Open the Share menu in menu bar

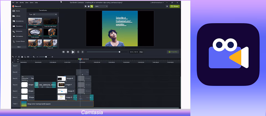click(32, 2)
